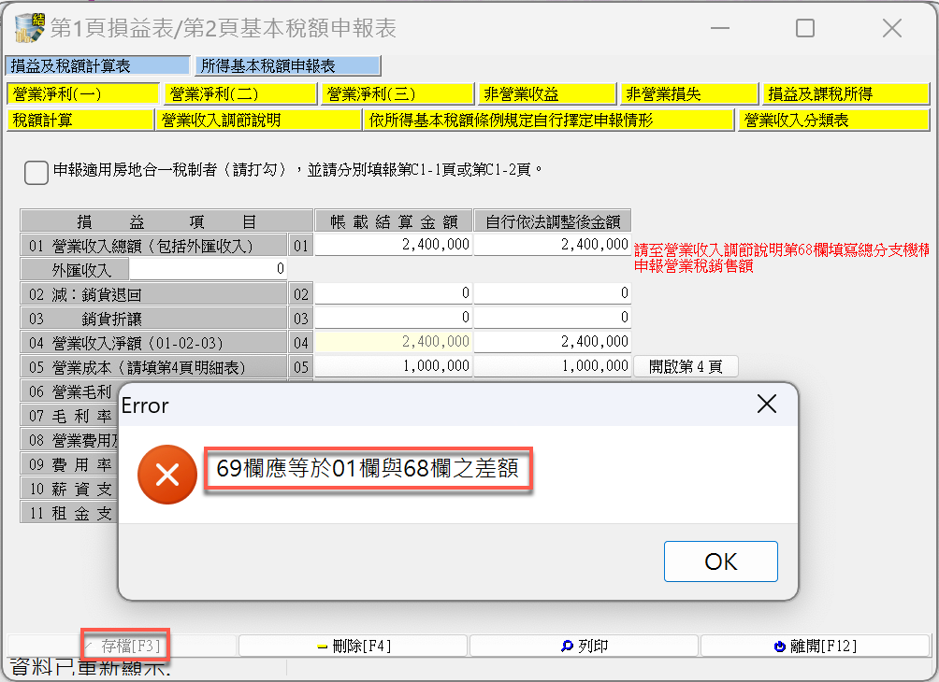The height and width of the screenshot is (682, 939).
Task: Click row 04 營業收入淨額 adjusted amount field
Action: point(552,342)
